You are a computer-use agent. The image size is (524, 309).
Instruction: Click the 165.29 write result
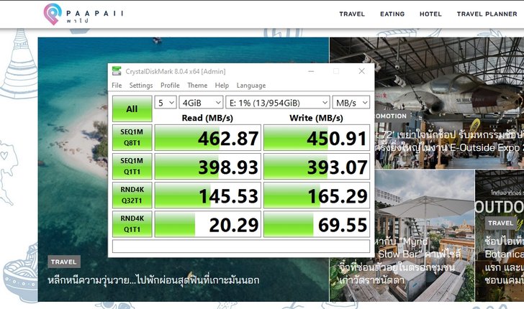click(x=317, y=195)
